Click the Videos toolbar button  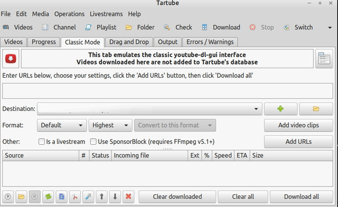point(17,27)
